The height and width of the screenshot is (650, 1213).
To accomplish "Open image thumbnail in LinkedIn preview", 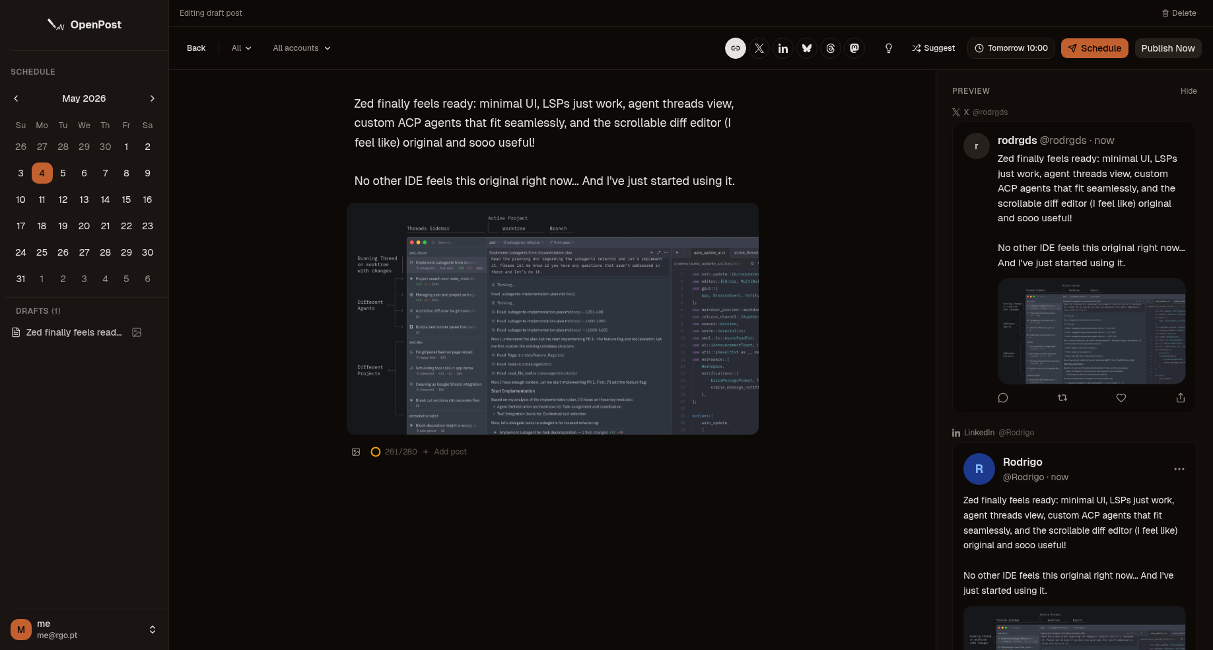I will [1074, 628].
